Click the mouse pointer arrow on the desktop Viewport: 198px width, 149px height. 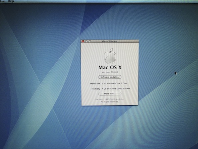click(x=176, y=73)
